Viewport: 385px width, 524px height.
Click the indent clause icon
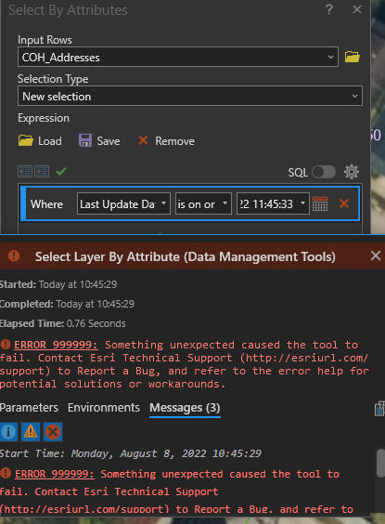42,172
